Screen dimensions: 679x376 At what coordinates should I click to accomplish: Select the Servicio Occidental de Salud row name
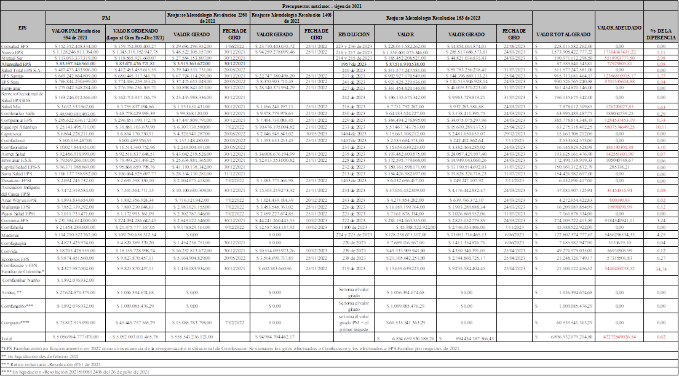(23, 97)
